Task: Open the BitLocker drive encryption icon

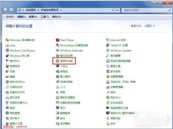Action: (x=7, y=40)
